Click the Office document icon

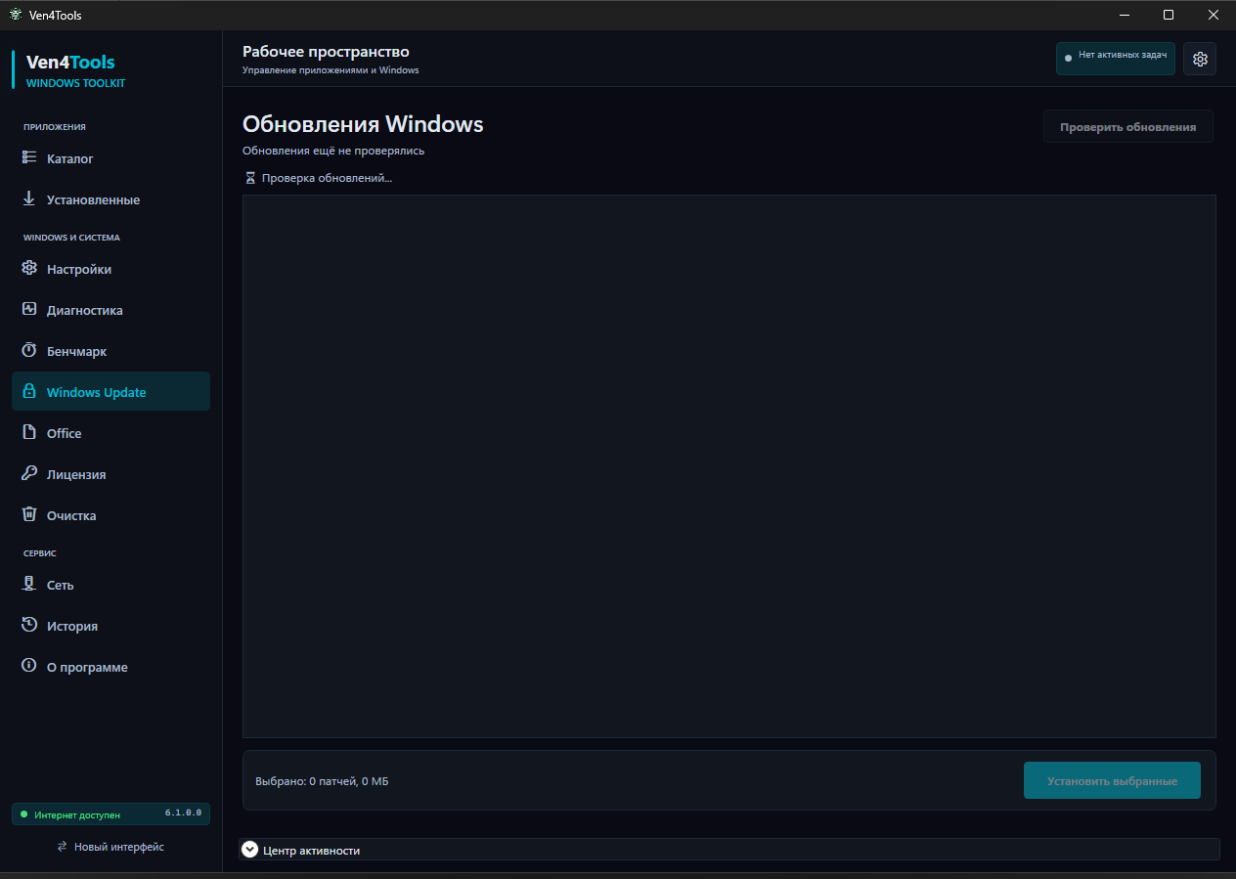pos(29,432)
